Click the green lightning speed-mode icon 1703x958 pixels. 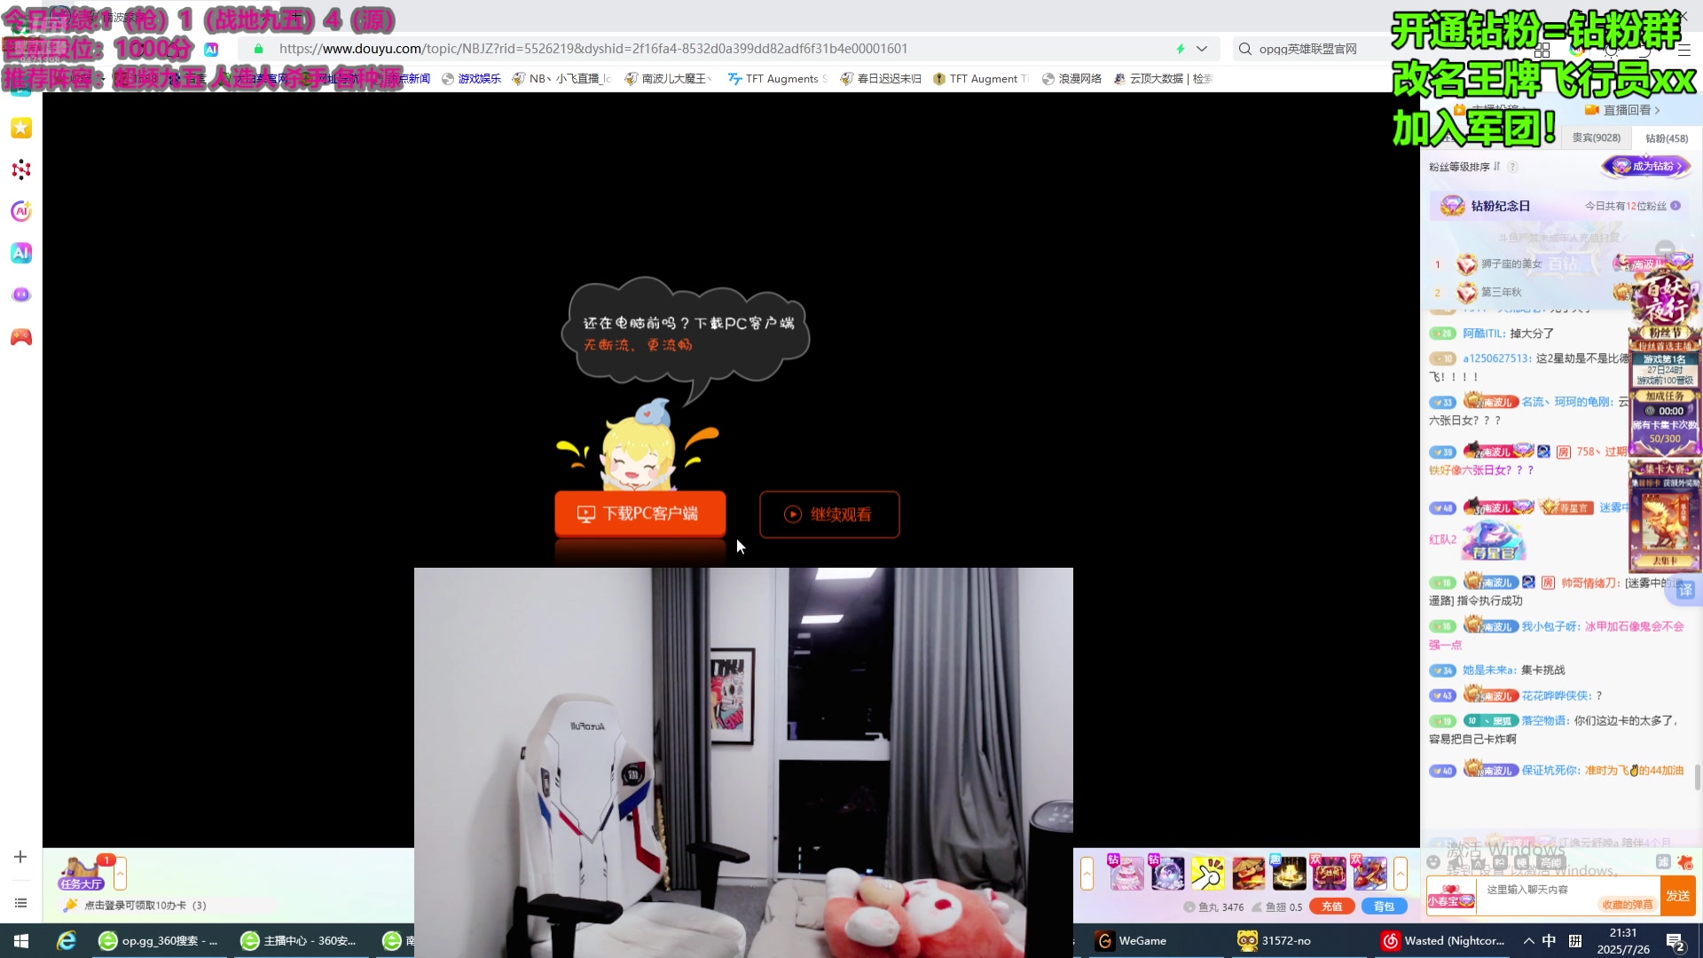pyautogui.click(x=1181, y=49)
